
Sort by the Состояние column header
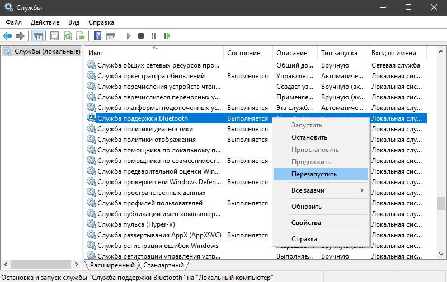click(x=248, y=53)
